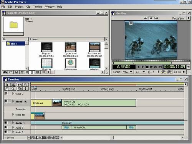Click the Extract button in Monitor
Screen dimensions: 192x144
tap(169, 72)
